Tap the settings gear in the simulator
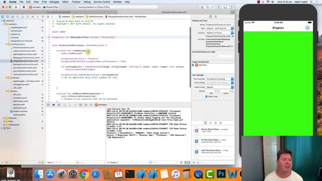This screenshot has height=181, width=322. point(307,28)
